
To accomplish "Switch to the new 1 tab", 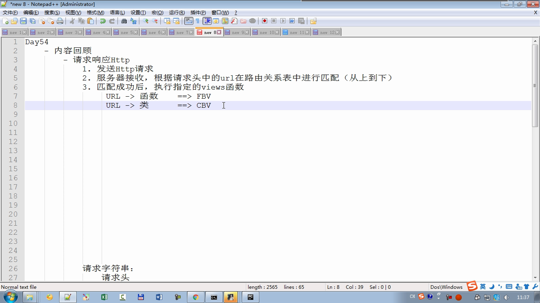I will pyautogui.click(x=14, y=32).
